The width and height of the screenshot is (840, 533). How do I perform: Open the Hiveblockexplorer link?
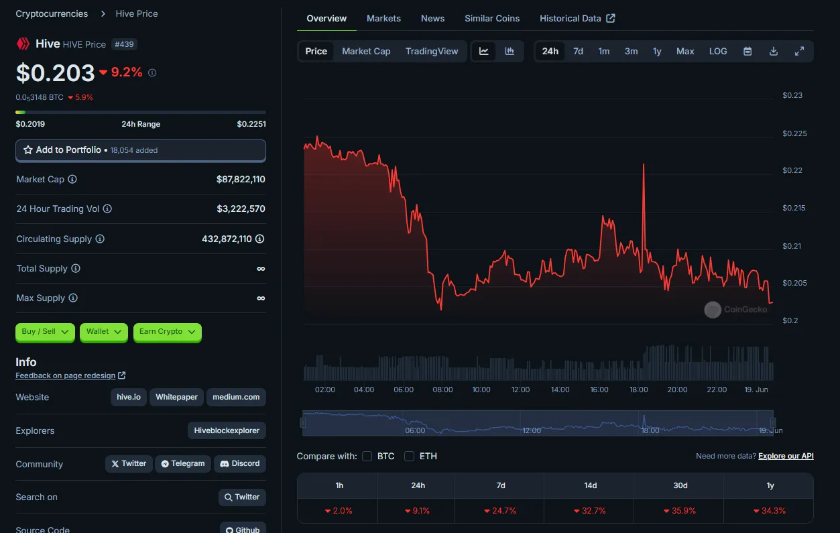pos(227,430)
